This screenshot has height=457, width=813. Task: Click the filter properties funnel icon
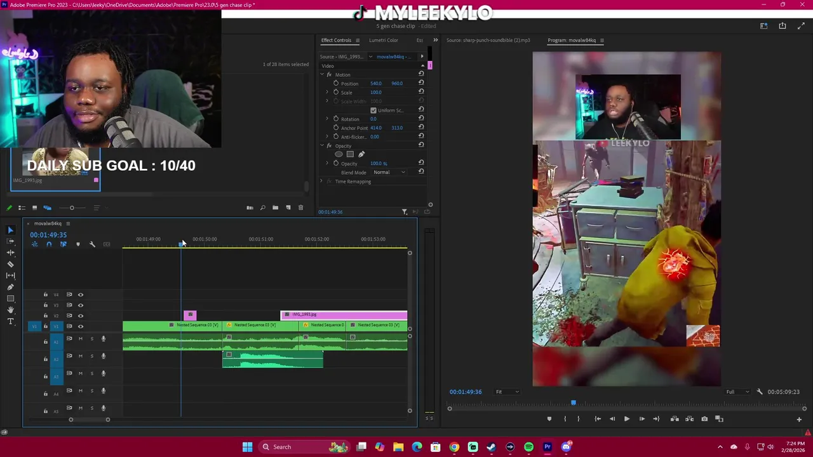pyautogui.click(x=405, y=211)
